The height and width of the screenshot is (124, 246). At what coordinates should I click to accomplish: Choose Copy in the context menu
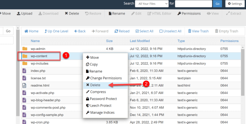pos(105,64)
